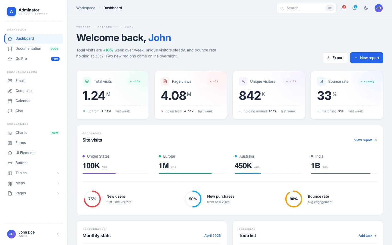Screen dimensions: 392x245
Task: Click the Australia visits progress bar
Action: [268, 173]
